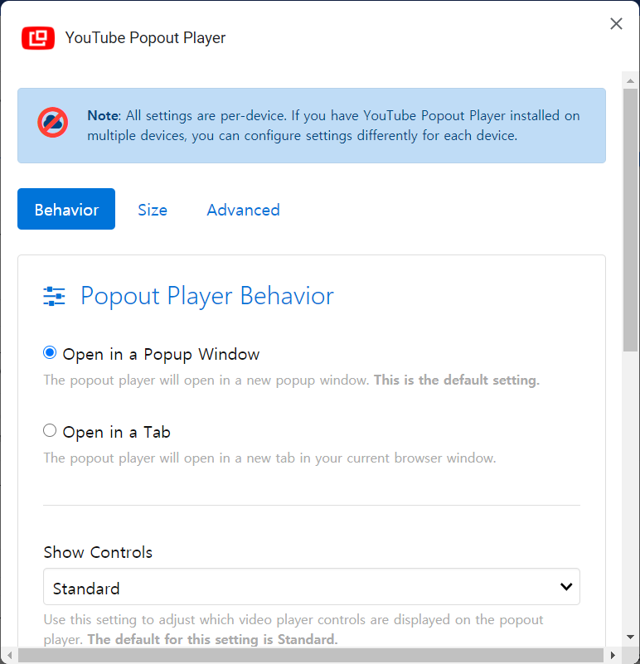
Task: Click the 'Show Controls' label
Action: point(98,552)
